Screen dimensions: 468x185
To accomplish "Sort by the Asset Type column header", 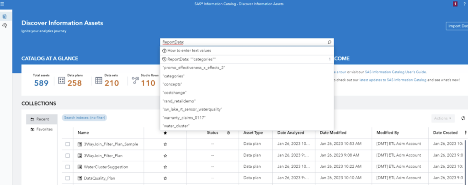I will pos(253,133).
